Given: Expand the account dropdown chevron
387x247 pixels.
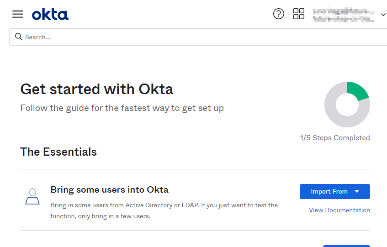Looking at the screenshot, I should coord(383,15).
